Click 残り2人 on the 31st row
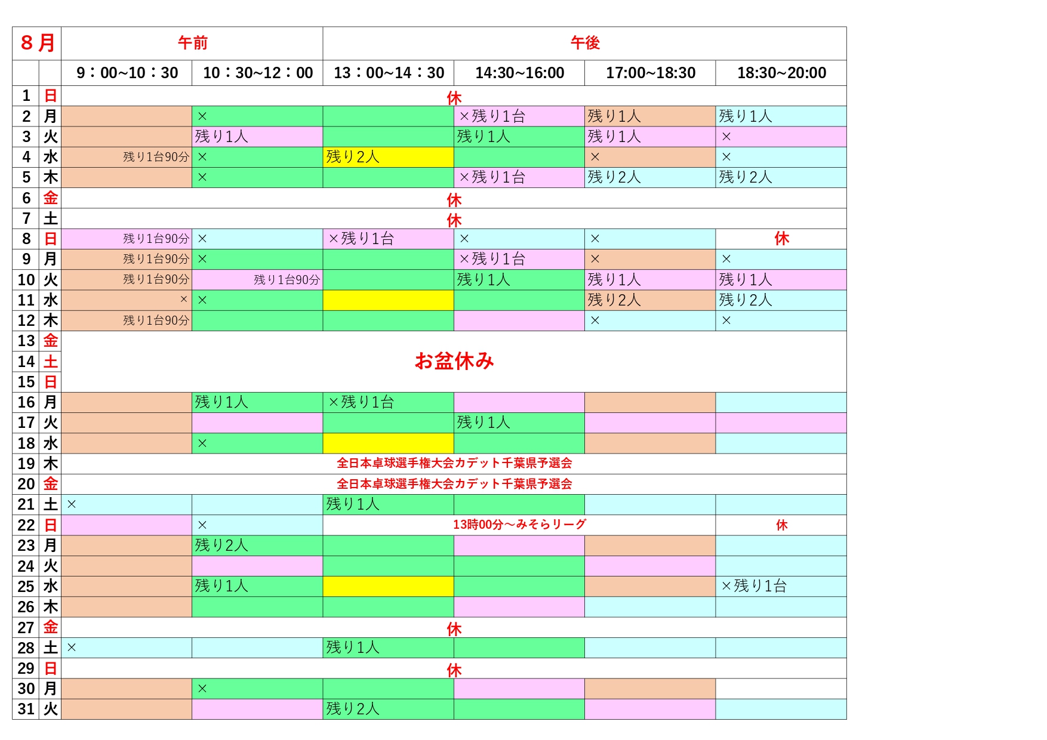Screen dimensions: 1047x740 pyautogui.click(x=353, y=709)
